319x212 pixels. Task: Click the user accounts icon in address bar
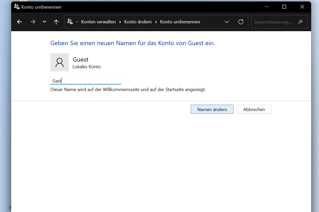point(70,22)
